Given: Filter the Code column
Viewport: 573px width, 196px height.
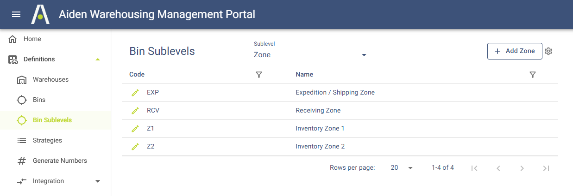Looking at the screenshot, I should point(259,75).
